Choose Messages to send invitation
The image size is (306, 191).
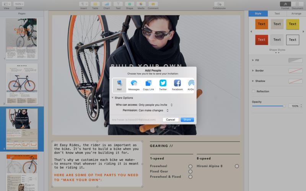point(134,85)
